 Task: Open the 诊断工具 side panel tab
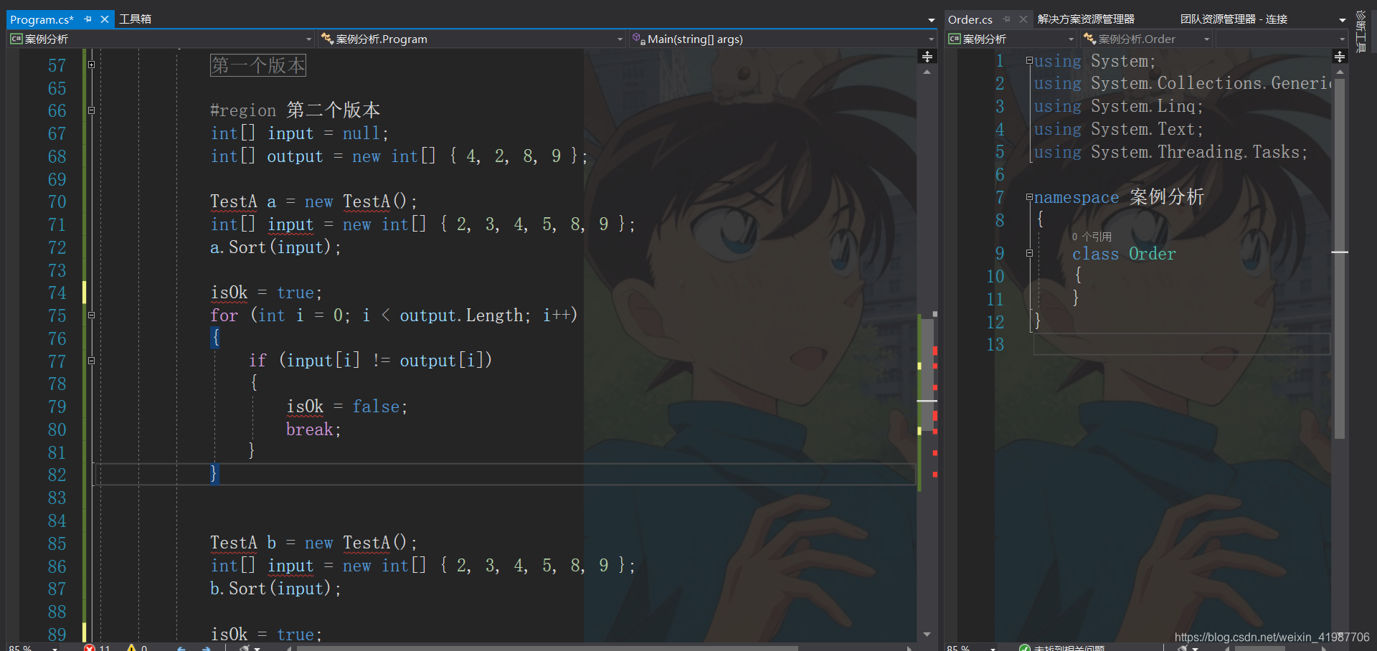tap(1361, 32)
